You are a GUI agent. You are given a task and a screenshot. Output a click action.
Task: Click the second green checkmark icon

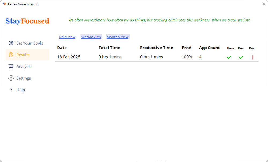coord(241,57)
